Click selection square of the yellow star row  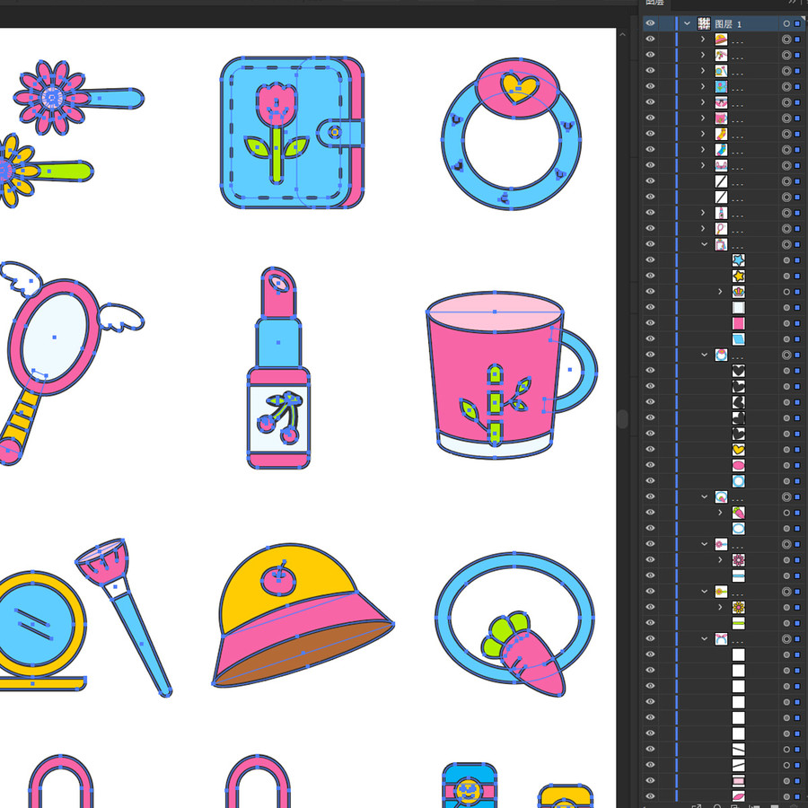(x=798, y=276)
